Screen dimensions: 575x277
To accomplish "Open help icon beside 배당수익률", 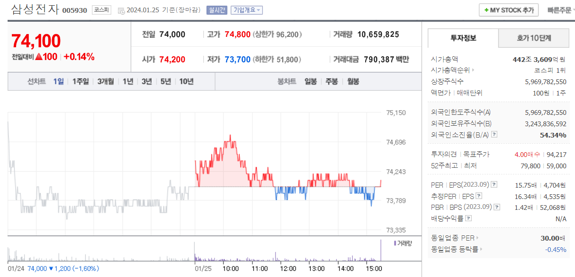I will (x=469, y=218).
